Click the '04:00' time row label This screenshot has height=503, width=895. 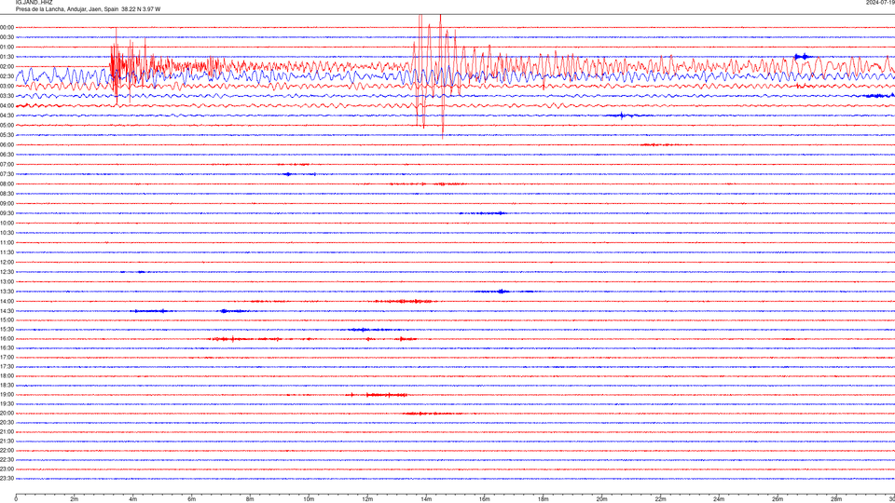(7, 105)
